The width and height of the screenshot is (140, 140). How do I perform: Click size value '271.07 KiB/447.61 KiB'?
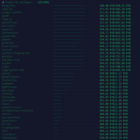tap(115, 22)
